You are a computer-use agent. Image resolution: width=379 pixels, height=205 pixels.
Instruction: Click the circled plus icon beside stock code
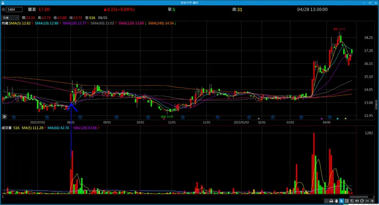pyautogui.click(x=4, y=9)
